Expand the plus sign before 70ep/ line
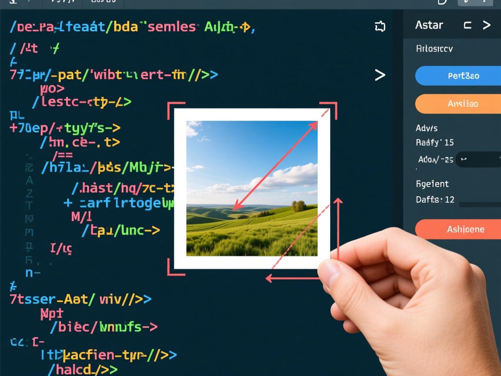This screenshot has width=501, height=376. pyautogui.click(x=13, y=128)
